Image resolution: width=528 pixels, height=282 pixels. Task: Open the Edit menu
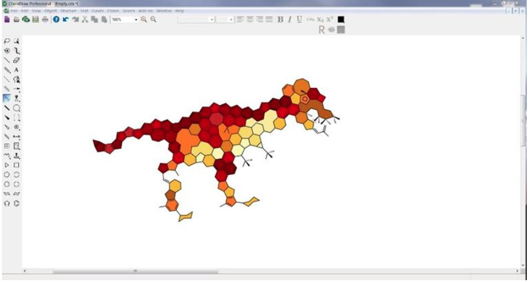(24, 11)
